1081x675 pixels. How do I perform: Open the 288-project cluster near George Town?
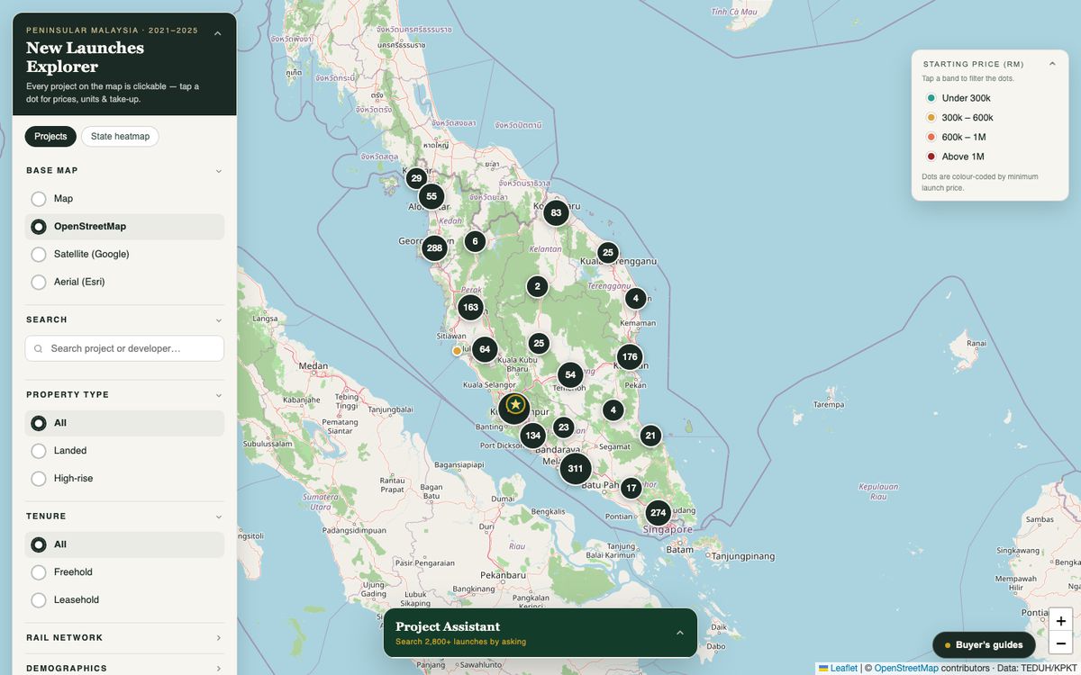coord(434,247)
